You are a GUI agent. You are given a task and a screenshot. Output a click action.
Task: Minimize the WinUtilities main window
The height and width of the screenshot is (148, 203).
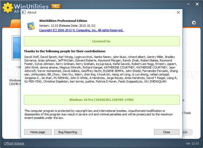coord(188,4)
